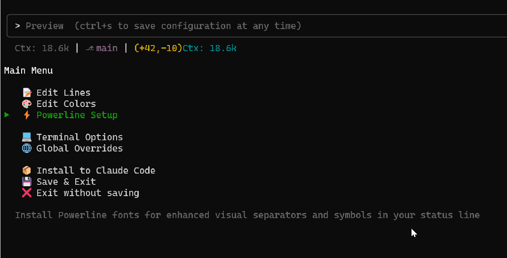Click the floppy disk save icon
The image size is (507, 258).
[x=27, y=182]
